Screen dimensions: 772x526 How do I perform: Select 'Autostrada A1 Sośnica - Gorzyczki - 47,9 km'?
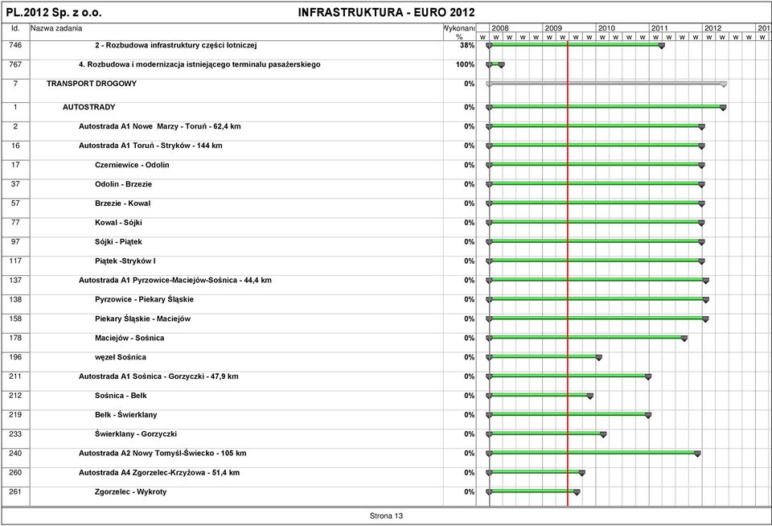pos(158,376)
